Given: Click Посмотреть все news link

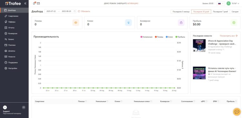Looking at the screenshot, I should [228, 36].
